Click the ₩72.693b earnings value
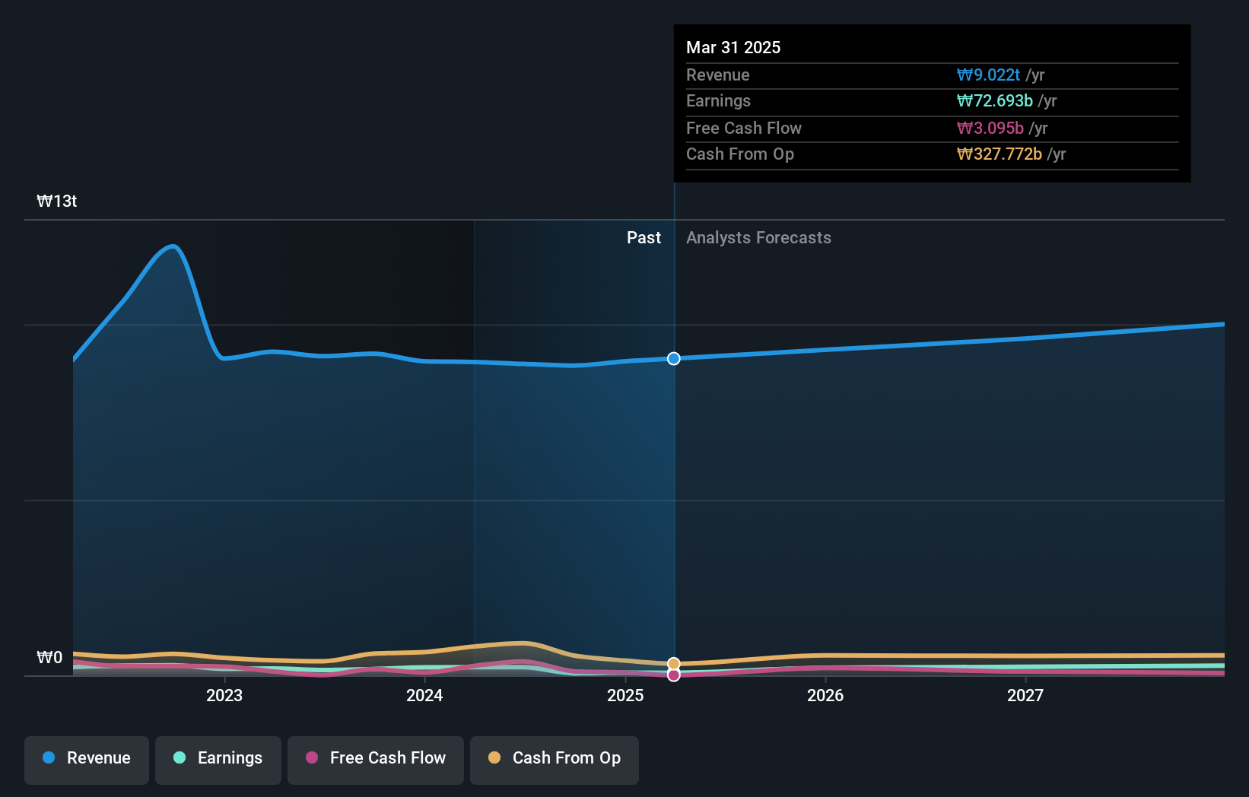This screenshot has width=1249, height=797. (994, 100)
